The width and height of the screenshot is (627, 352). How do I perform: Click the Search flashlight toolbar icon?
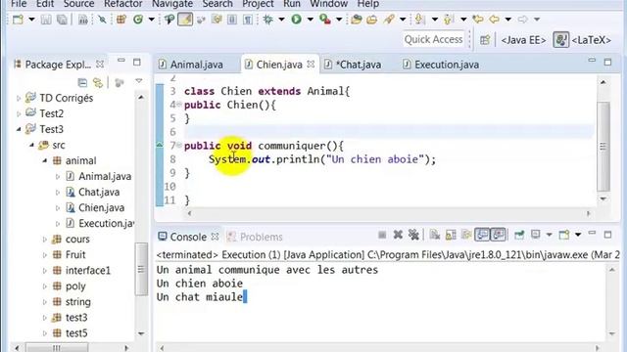[x=389, y=20]
